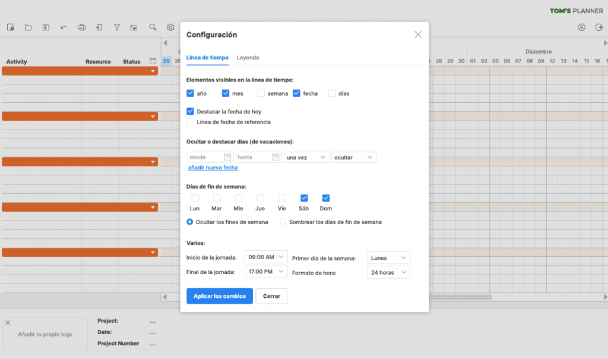Click the save disk icon
The width and height of the screenshot is (608, 359).
(x=46, y=27)
